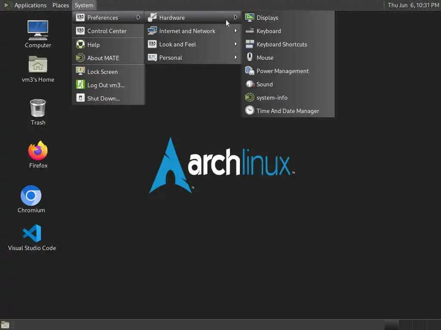Click the Displays monitor icon
Viewport: 441px width, 330px height.
(249, 17)
